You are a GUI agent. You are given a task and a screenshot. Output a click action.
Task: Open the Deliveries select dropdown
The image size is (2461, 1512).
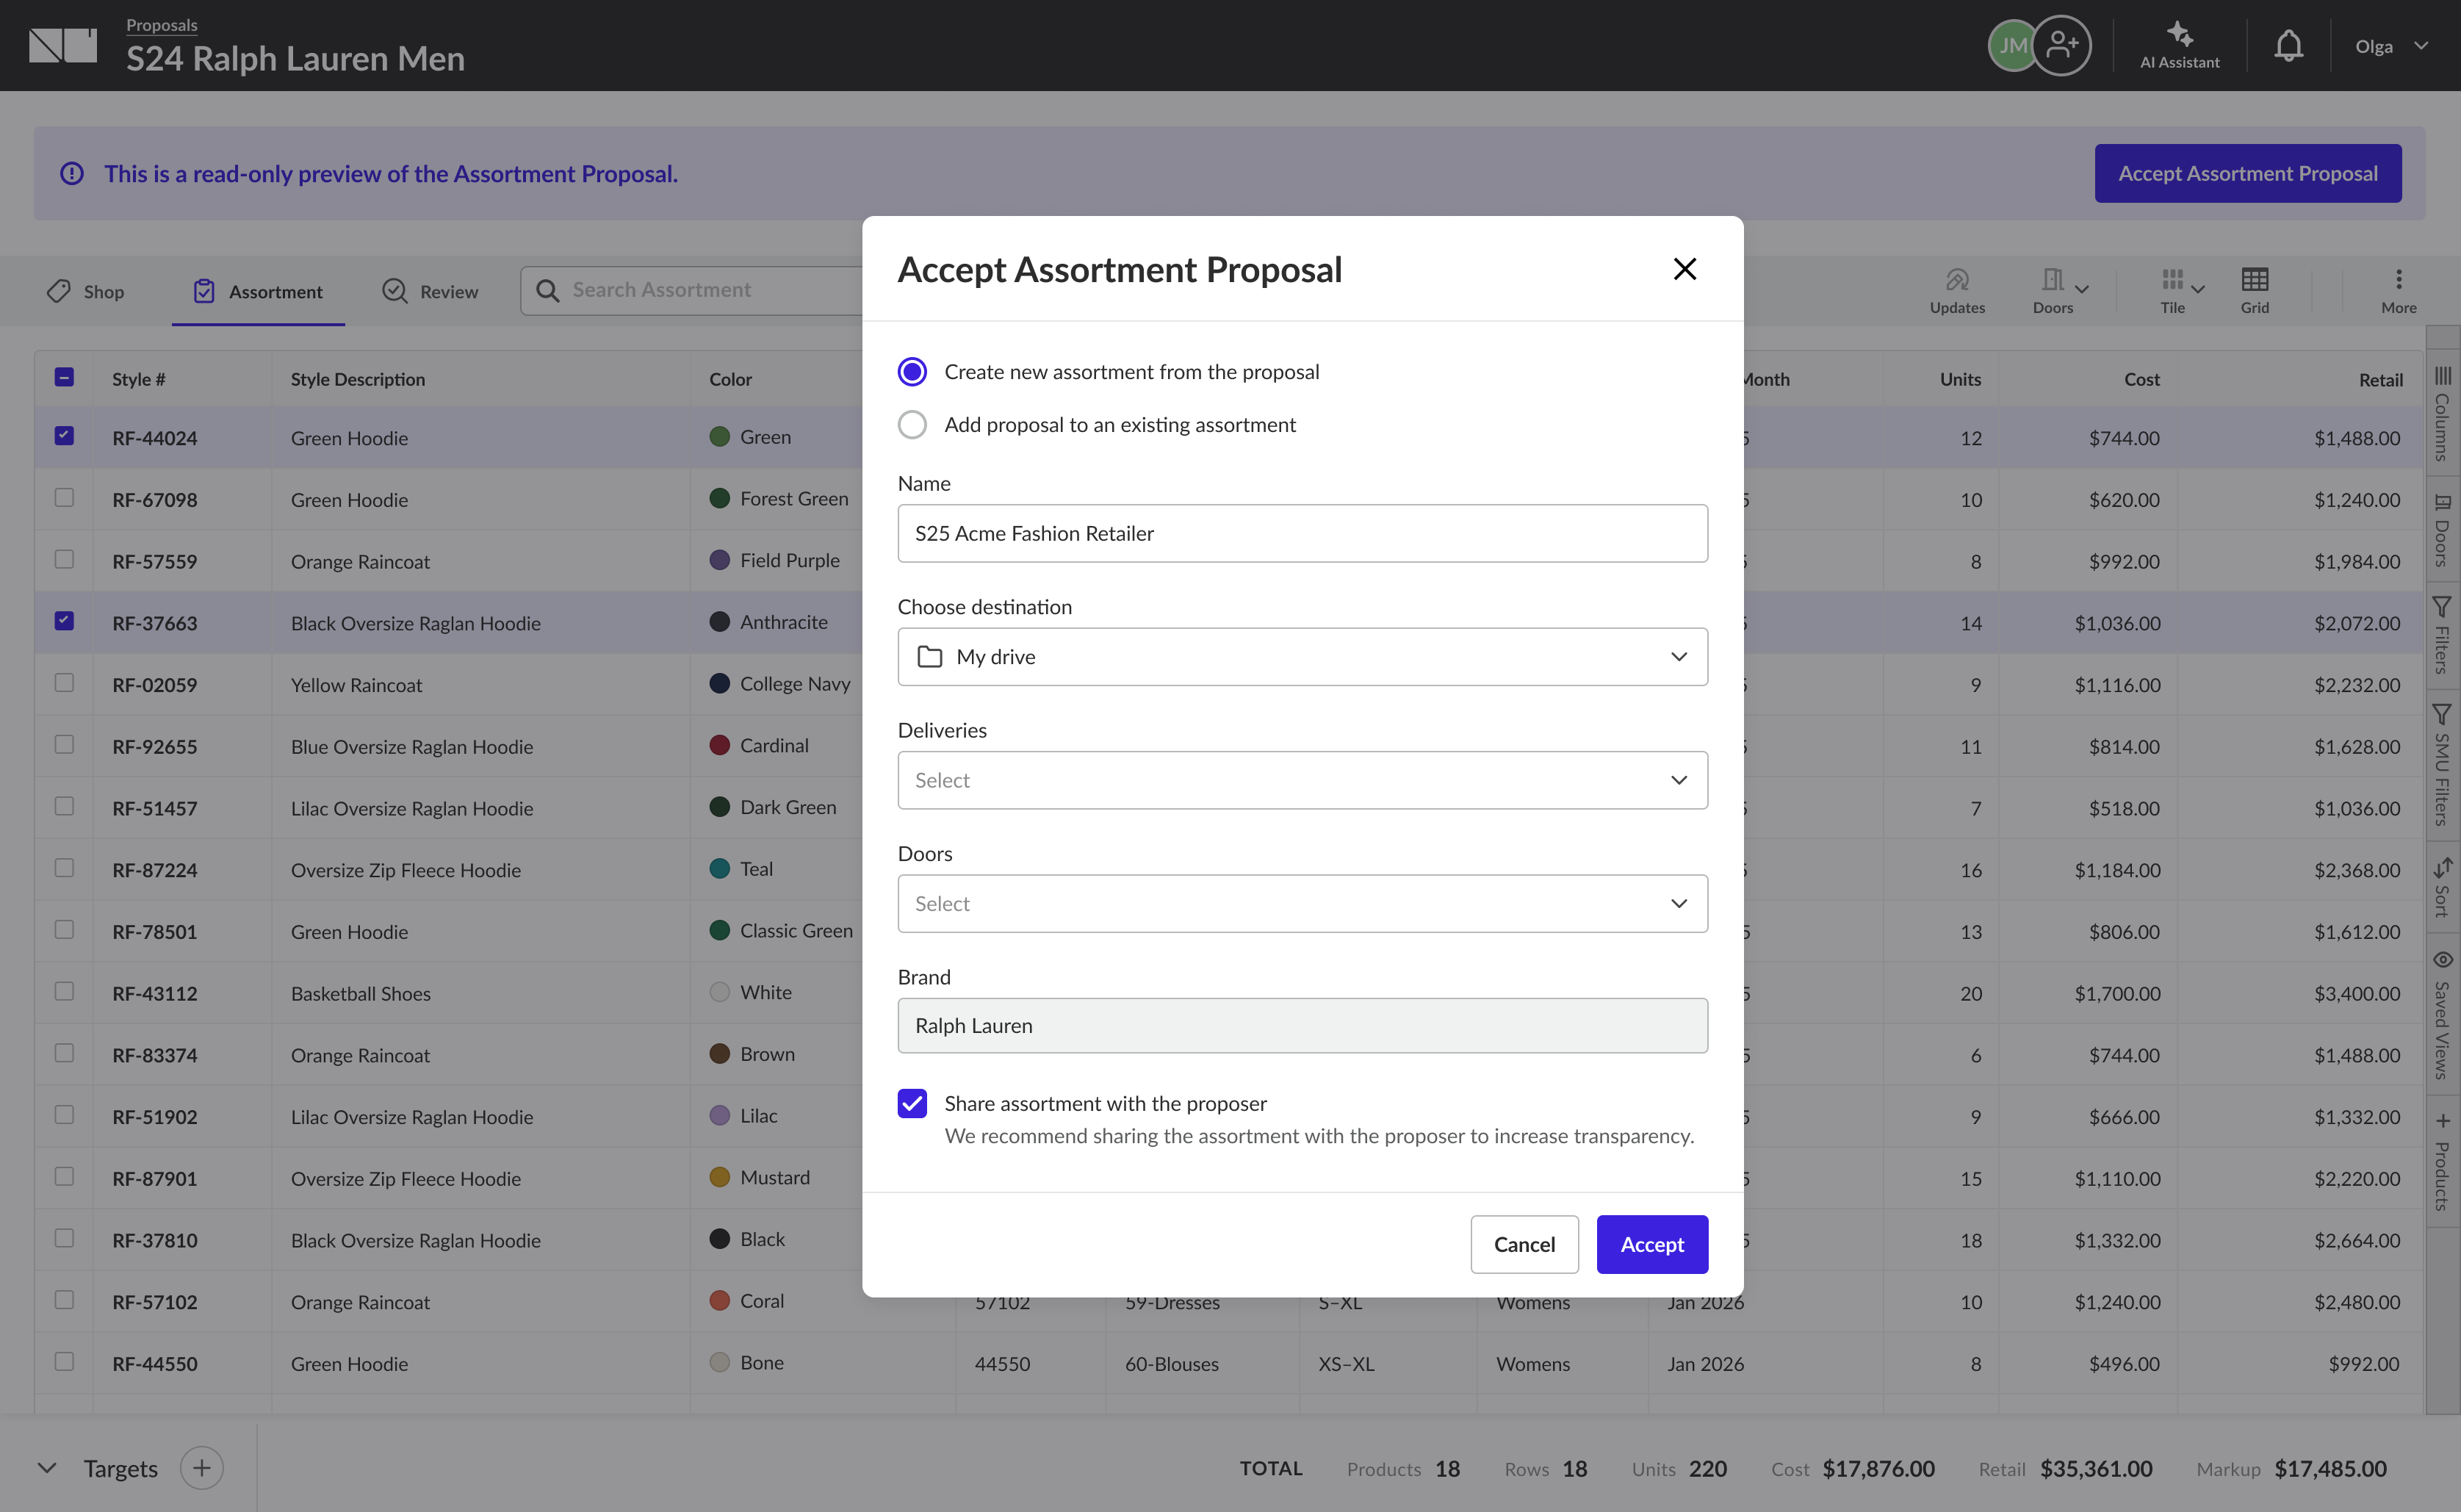[x=1302, y=780]
